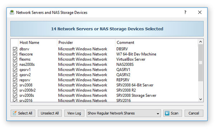215x129 pixels.
Task: Open the View Log button
Action: pyautogui.click(x=74, y=113)
